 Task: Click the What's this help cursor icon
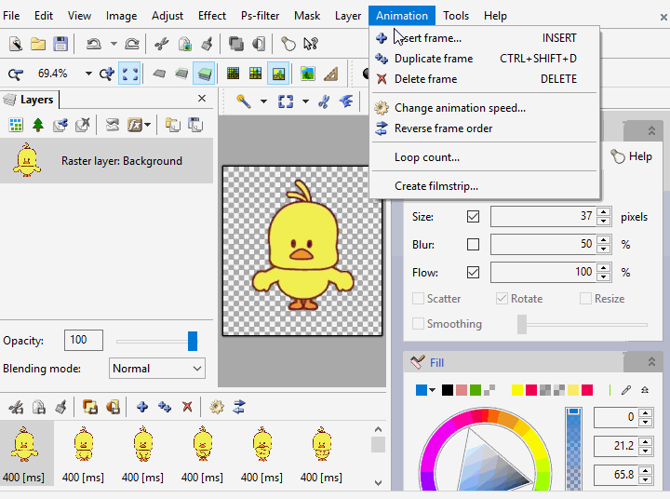[311, 44]
